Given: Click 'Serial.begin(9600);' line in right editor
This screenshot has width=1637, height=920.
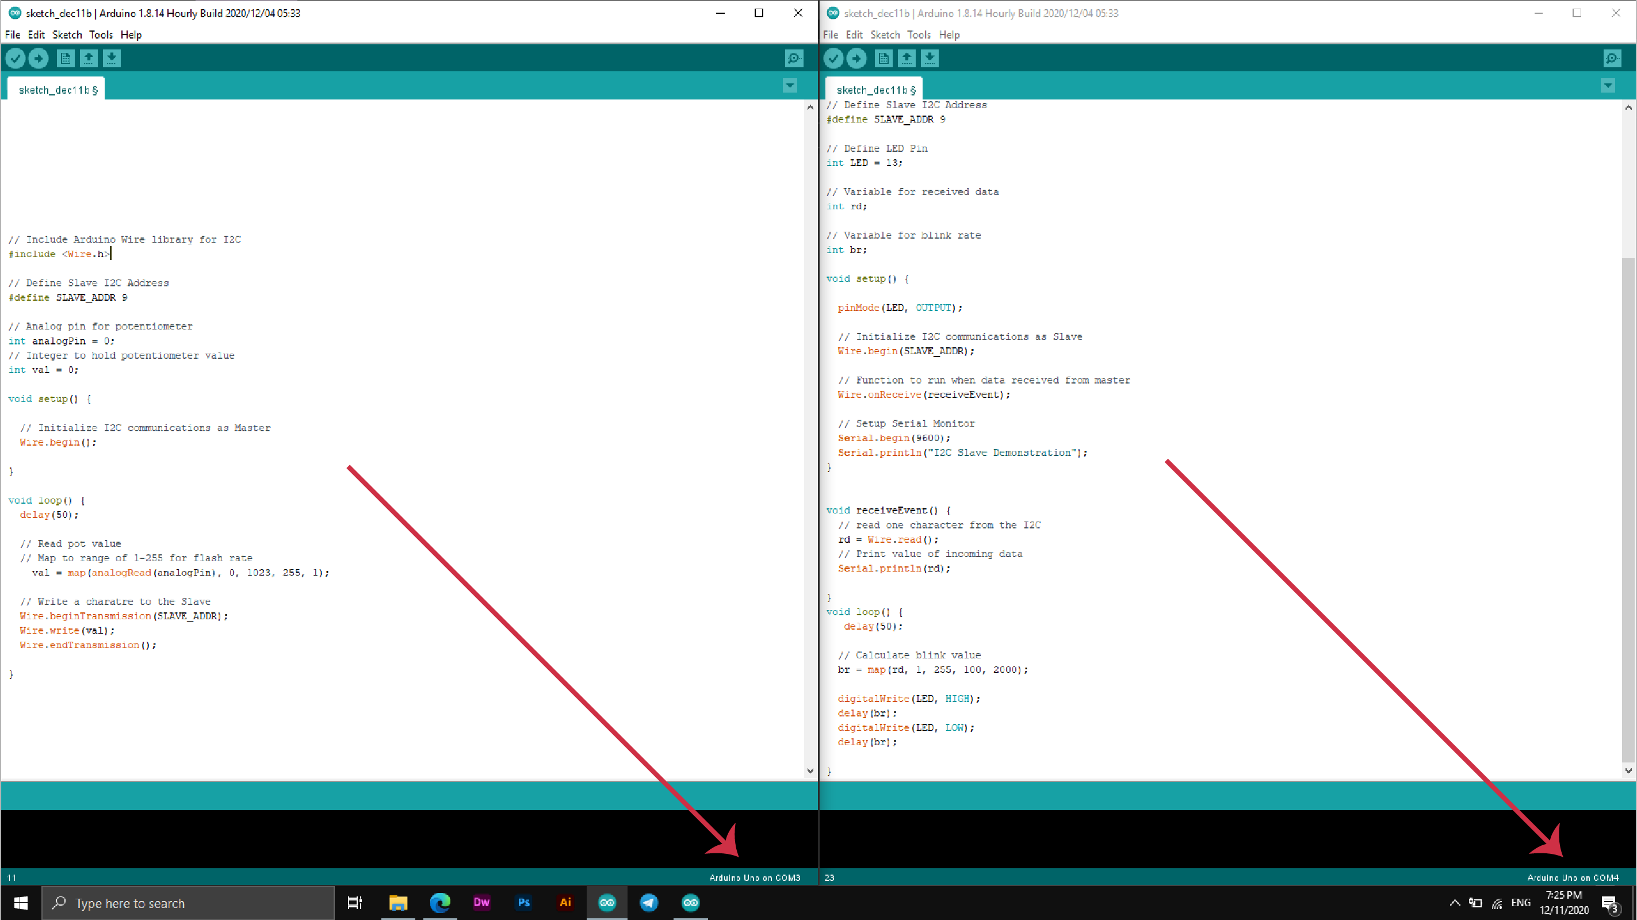Looking at the screenshot, I should 894,438.
